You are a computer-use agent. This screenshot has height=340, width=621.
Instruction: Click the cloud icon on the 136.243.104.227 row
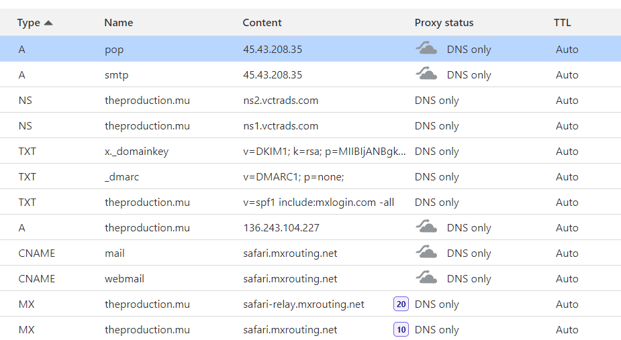coord(426,227)
